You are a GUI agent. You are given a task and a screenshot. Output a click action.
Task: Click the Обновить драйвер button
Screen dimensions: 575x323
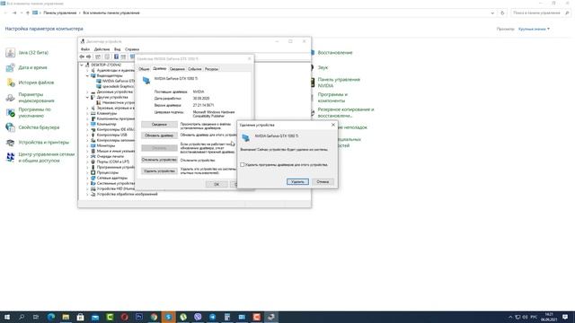[159, 135]
